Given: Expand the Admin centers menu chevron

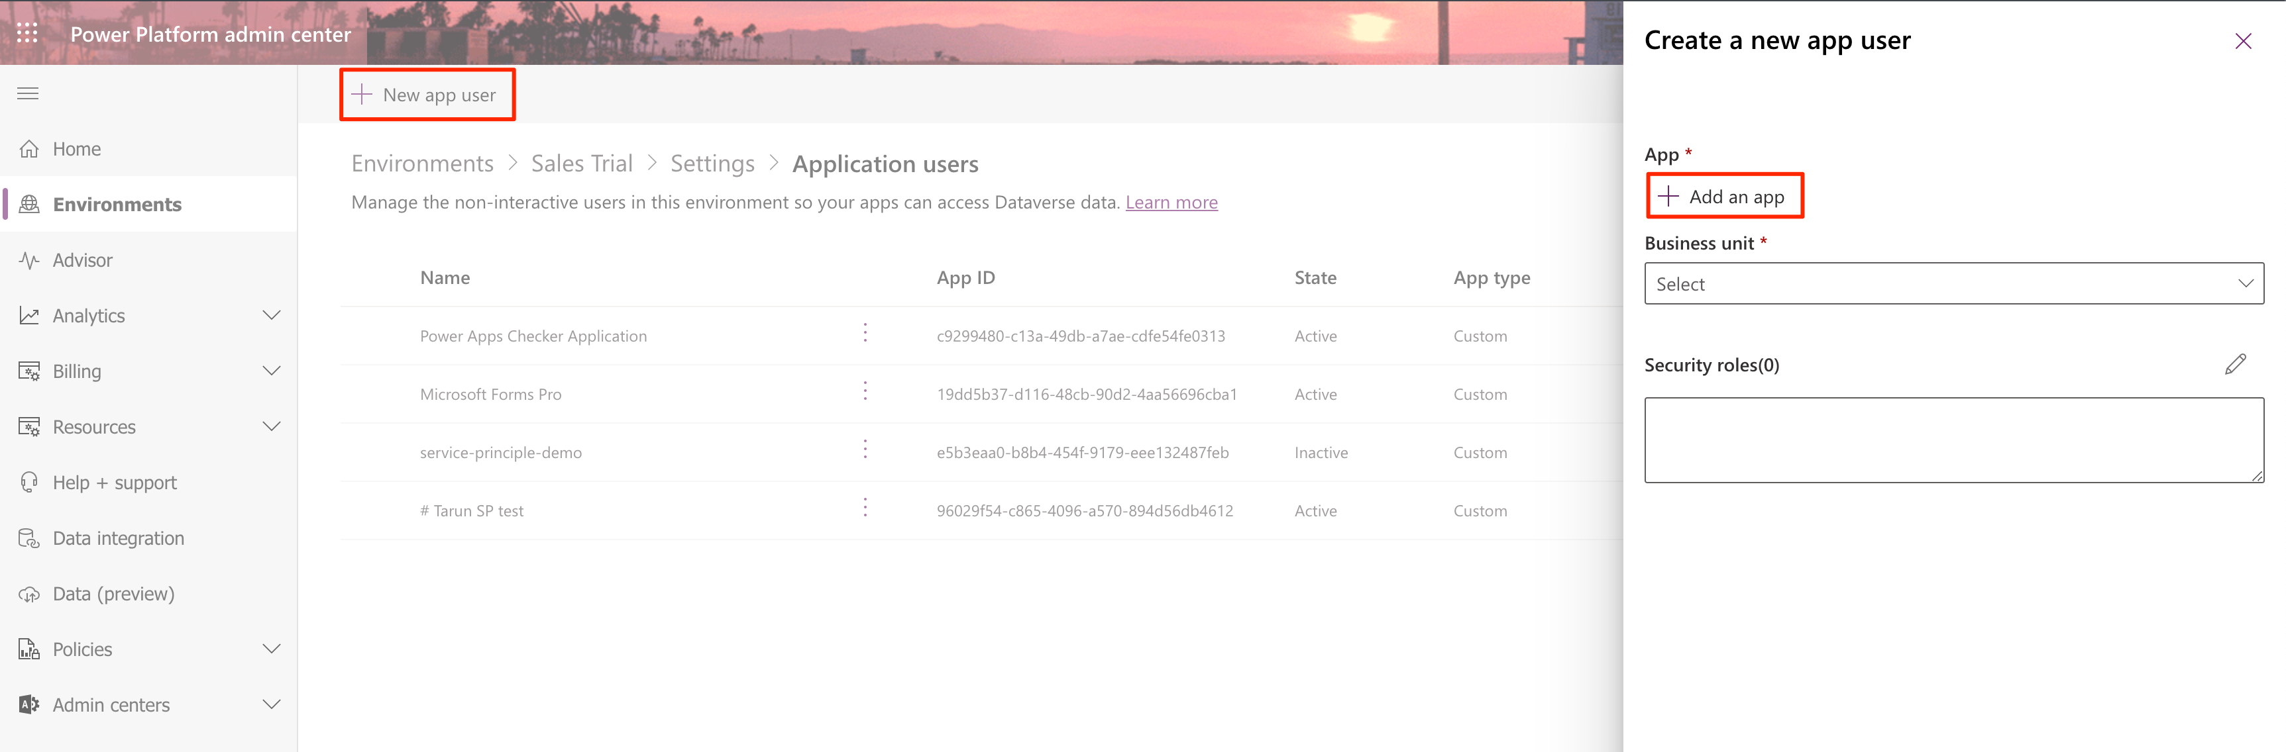Looking at the screenshot, I should tap(272, 704).
